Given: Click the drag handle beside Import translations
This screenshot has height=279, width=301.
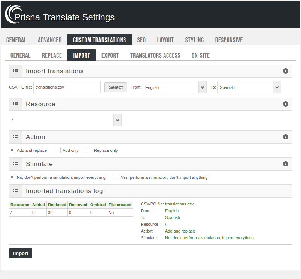Looking at the screenshot, I should coord(15,71).
